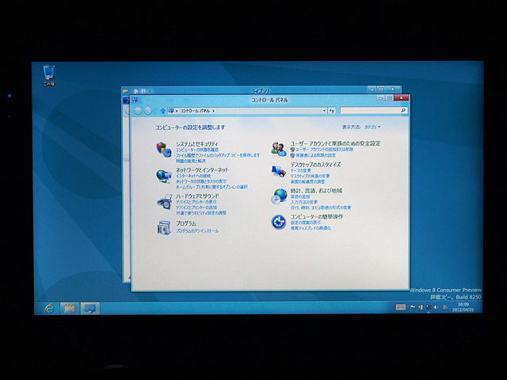Viewport: 507px width, 380px height.
Task: Open quick access toolbar dropdown in ライブラリ window
Action: point(150,92)
